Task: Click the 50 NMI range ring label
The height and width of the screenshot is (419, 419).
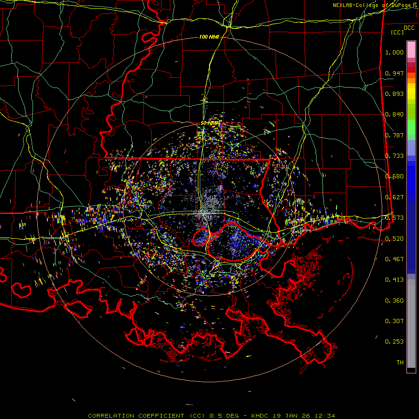Action: (x=209, y=123)
